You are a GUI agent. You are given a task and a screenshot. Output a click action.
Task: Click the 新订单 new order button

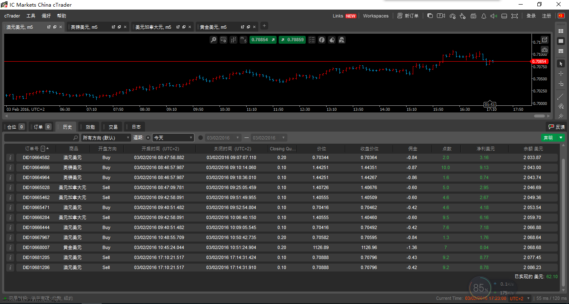pos(408,16)
